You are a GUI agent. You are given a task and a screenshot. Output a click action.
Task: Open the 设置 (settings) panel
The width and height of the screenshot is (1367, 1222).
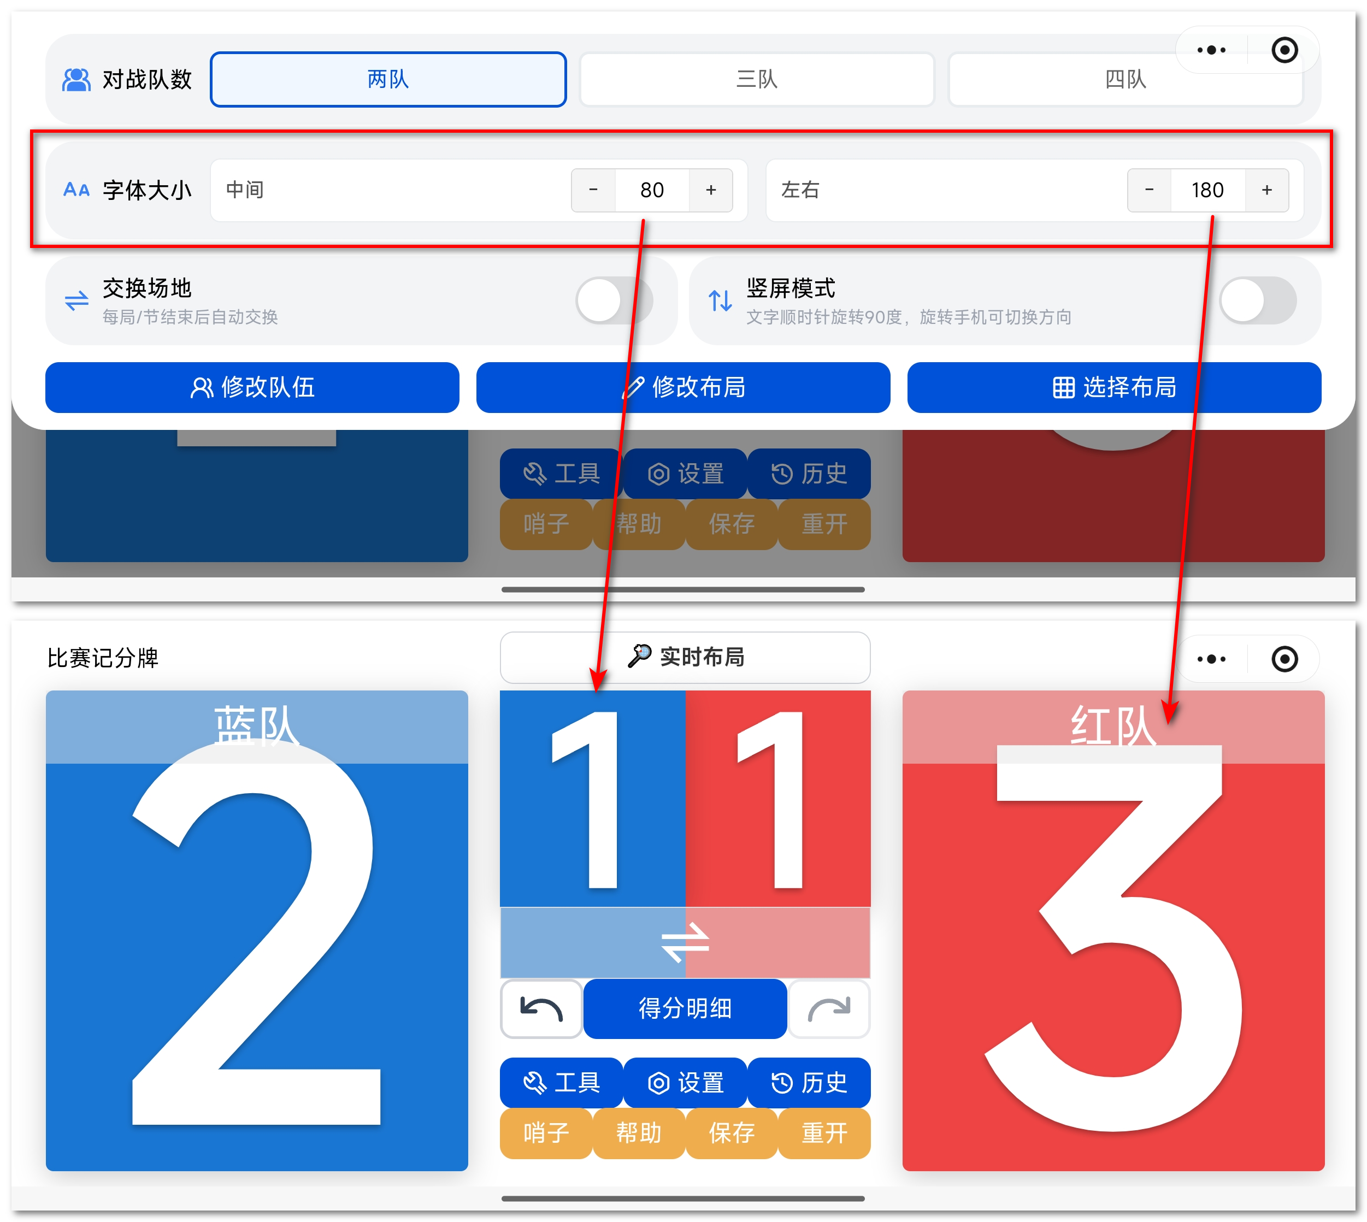pos(685,1082)
